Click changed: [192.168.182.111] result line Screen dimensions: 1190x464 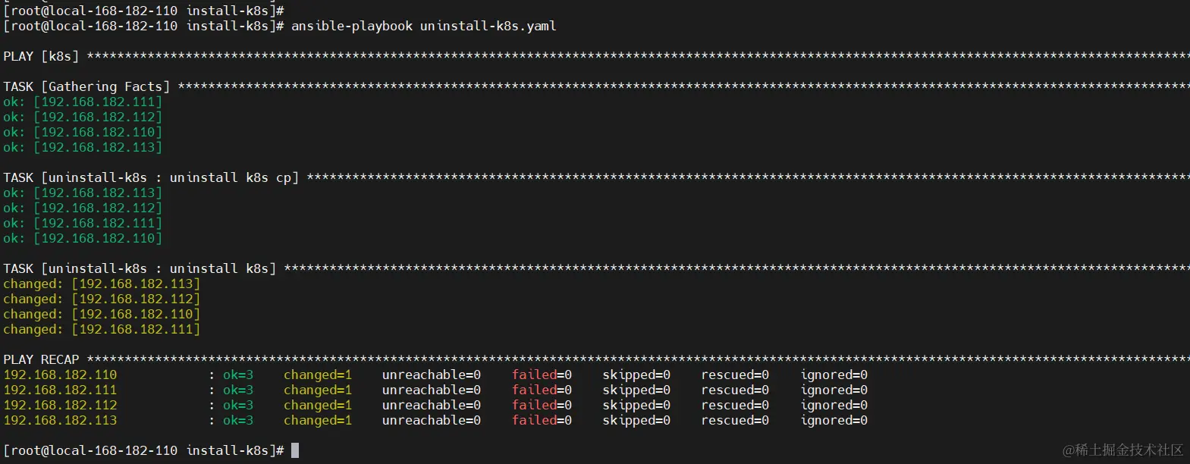pos(102,329)
